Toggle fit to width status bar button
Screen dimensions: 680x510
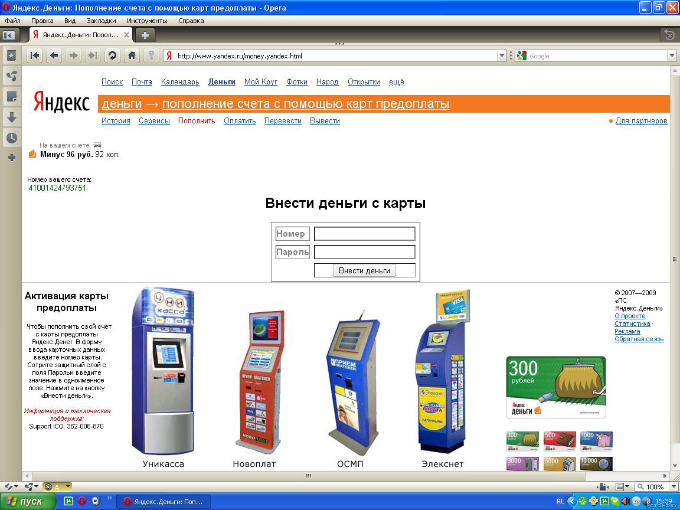[x=601, y=487]
